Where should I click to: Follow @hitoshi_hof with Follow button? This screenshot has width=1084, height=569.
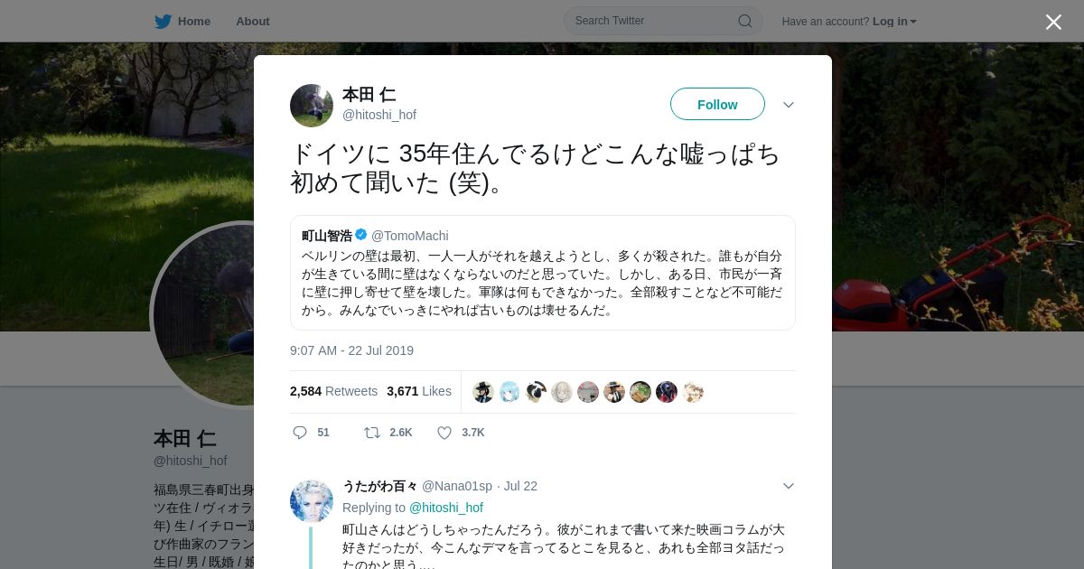point(717,104)
